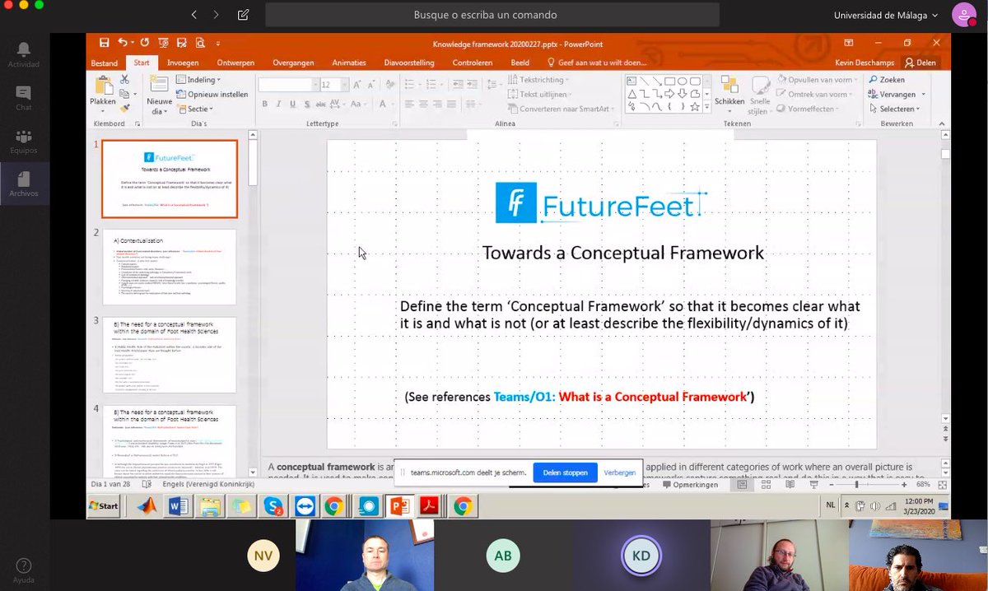Viewport: 988px width, 591px height.
Task: Open the Diavoorstelling tab
Action: 409,63
